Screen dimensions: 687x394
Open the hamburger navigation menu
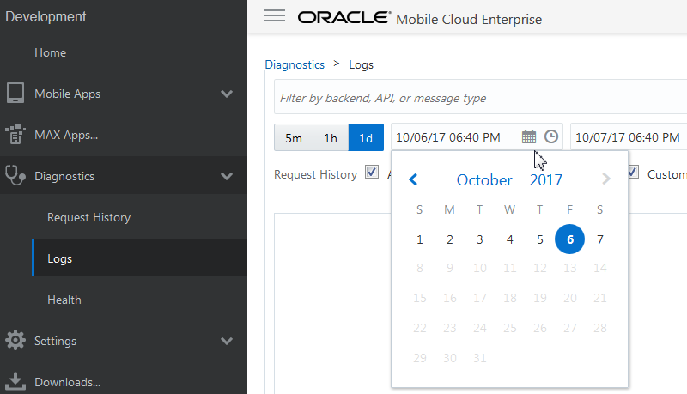(275, 16)
